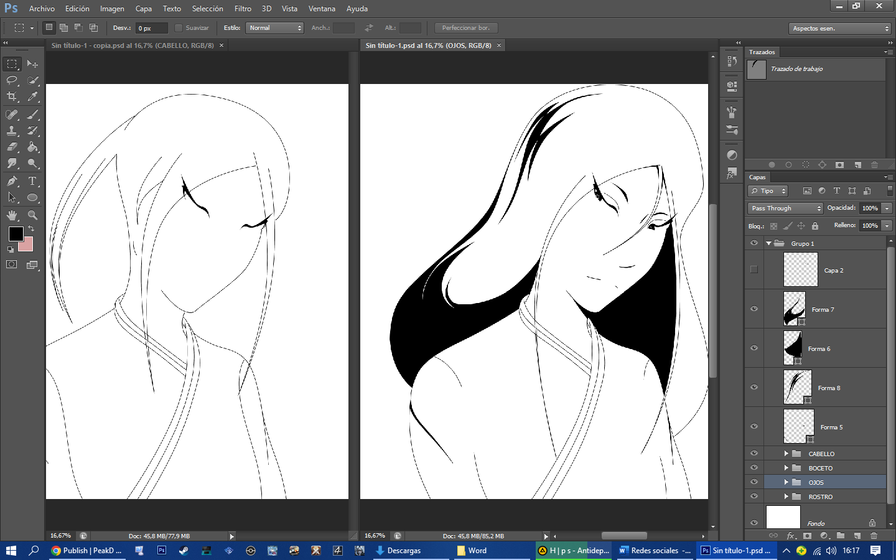Open the Pass Through blend mode dropdown
896x560 pixels.
pos(785,208)
